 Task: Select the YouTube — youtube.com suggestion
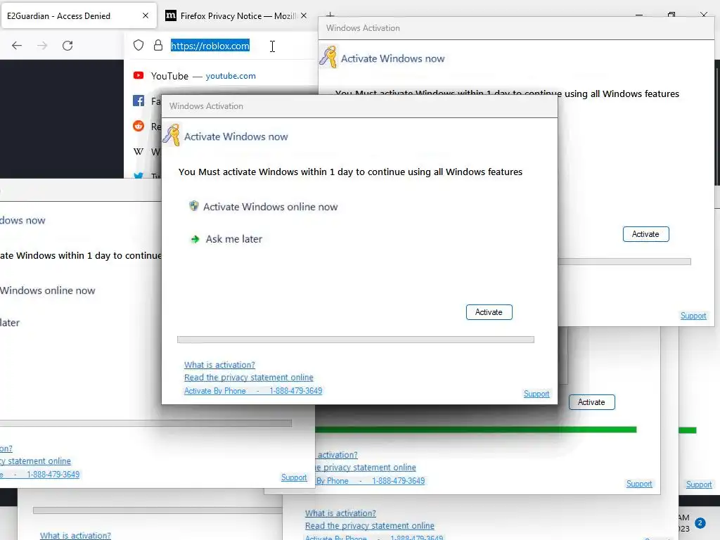click(x=203, y=76)
